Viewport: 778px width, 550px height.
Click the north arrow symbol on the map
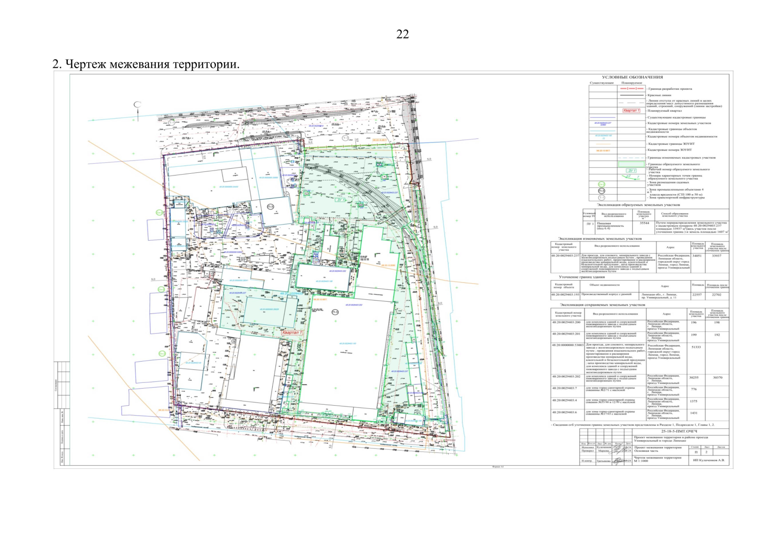coord(137,105)
